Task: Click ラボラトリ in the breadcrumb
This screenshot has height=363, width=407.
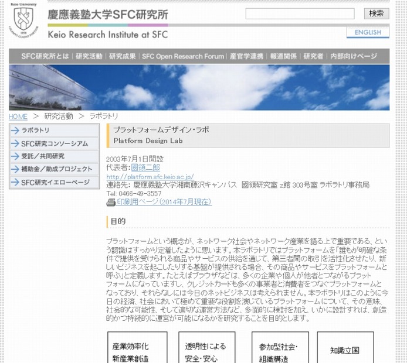Action: click(104, 117)
